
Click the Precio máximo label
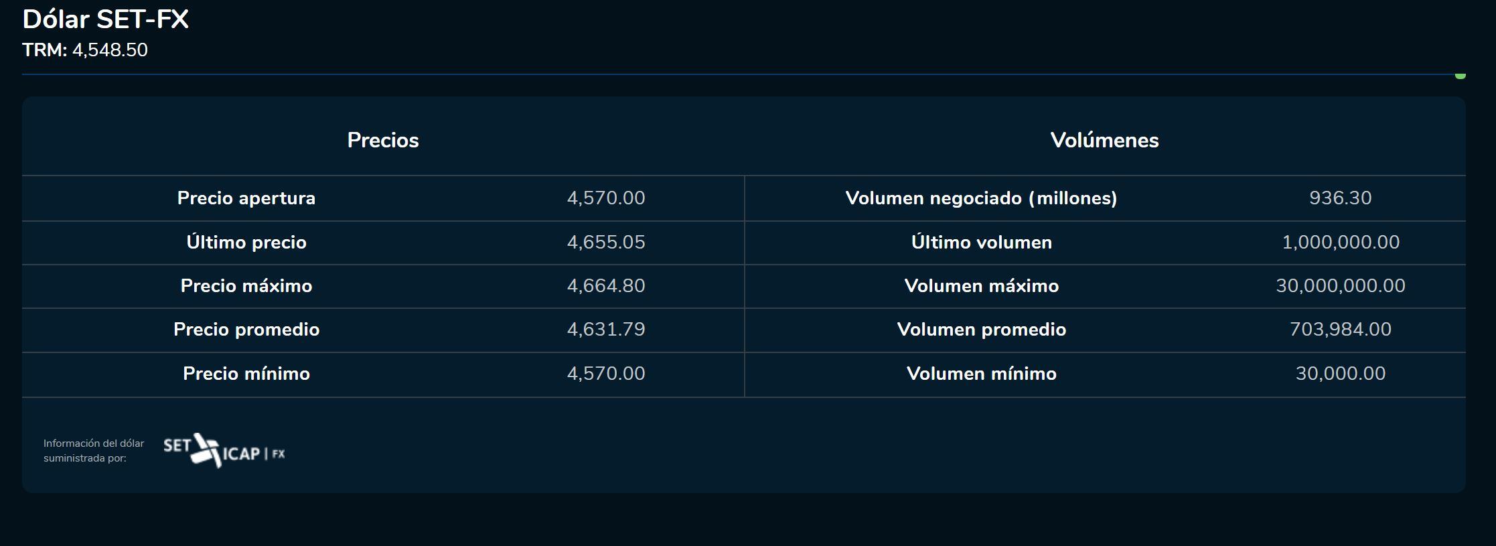pyautogui.click(x=246, y=286)
